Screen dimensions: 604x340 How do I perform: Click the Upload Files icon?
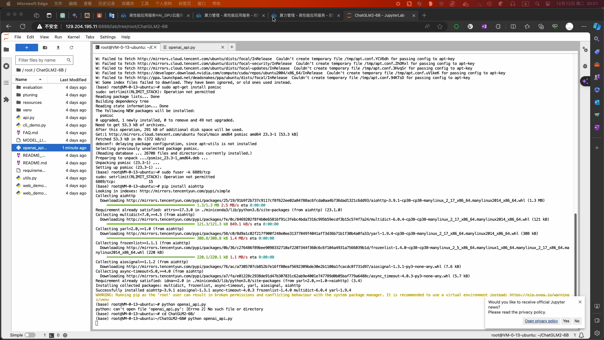pyautogui.click(x=58, y=48)
